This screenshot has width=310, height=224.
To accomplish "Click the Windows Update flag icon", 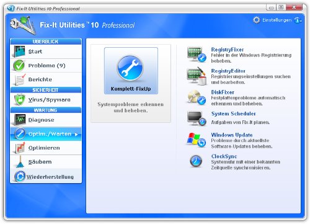I will tap(197, 140).
